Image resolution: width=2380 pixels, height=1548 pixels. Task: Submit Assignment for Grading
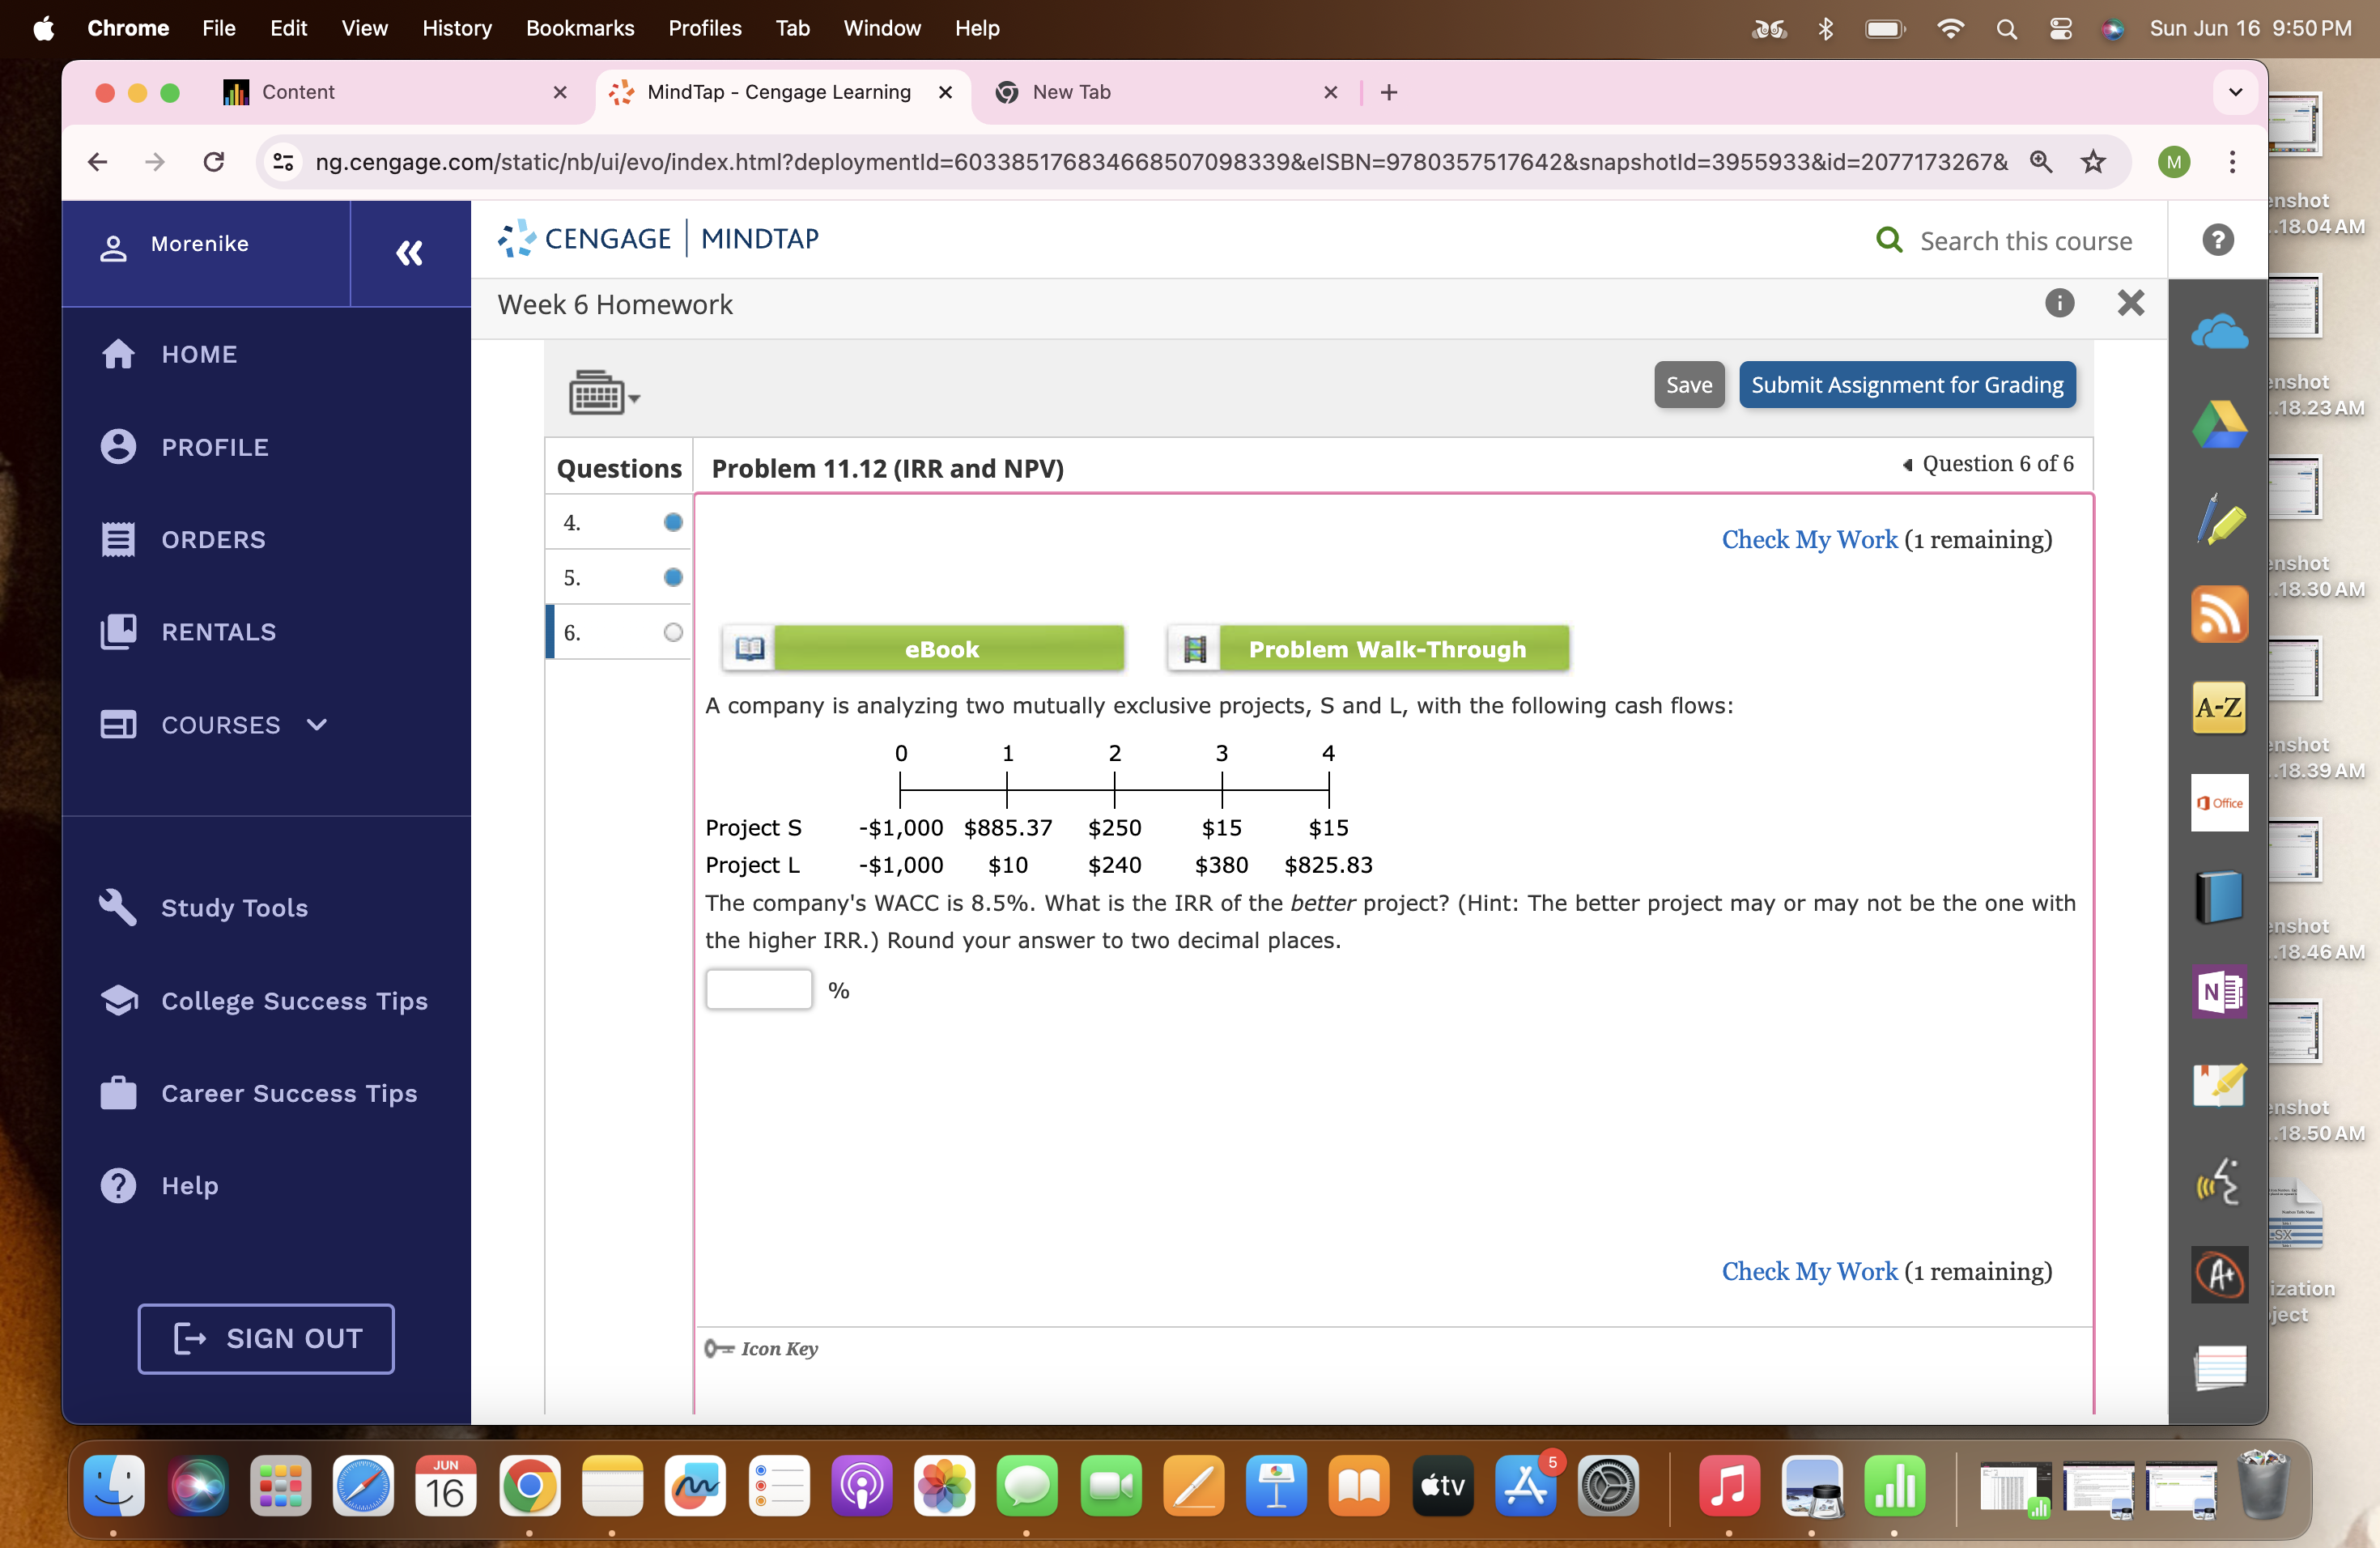tap(1906, 384)
